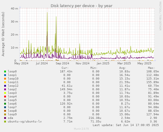Image resolution: width=163 pixels, height=132 pixels.
Task: Click the 'Min:' column header
Action: (94, 68)
